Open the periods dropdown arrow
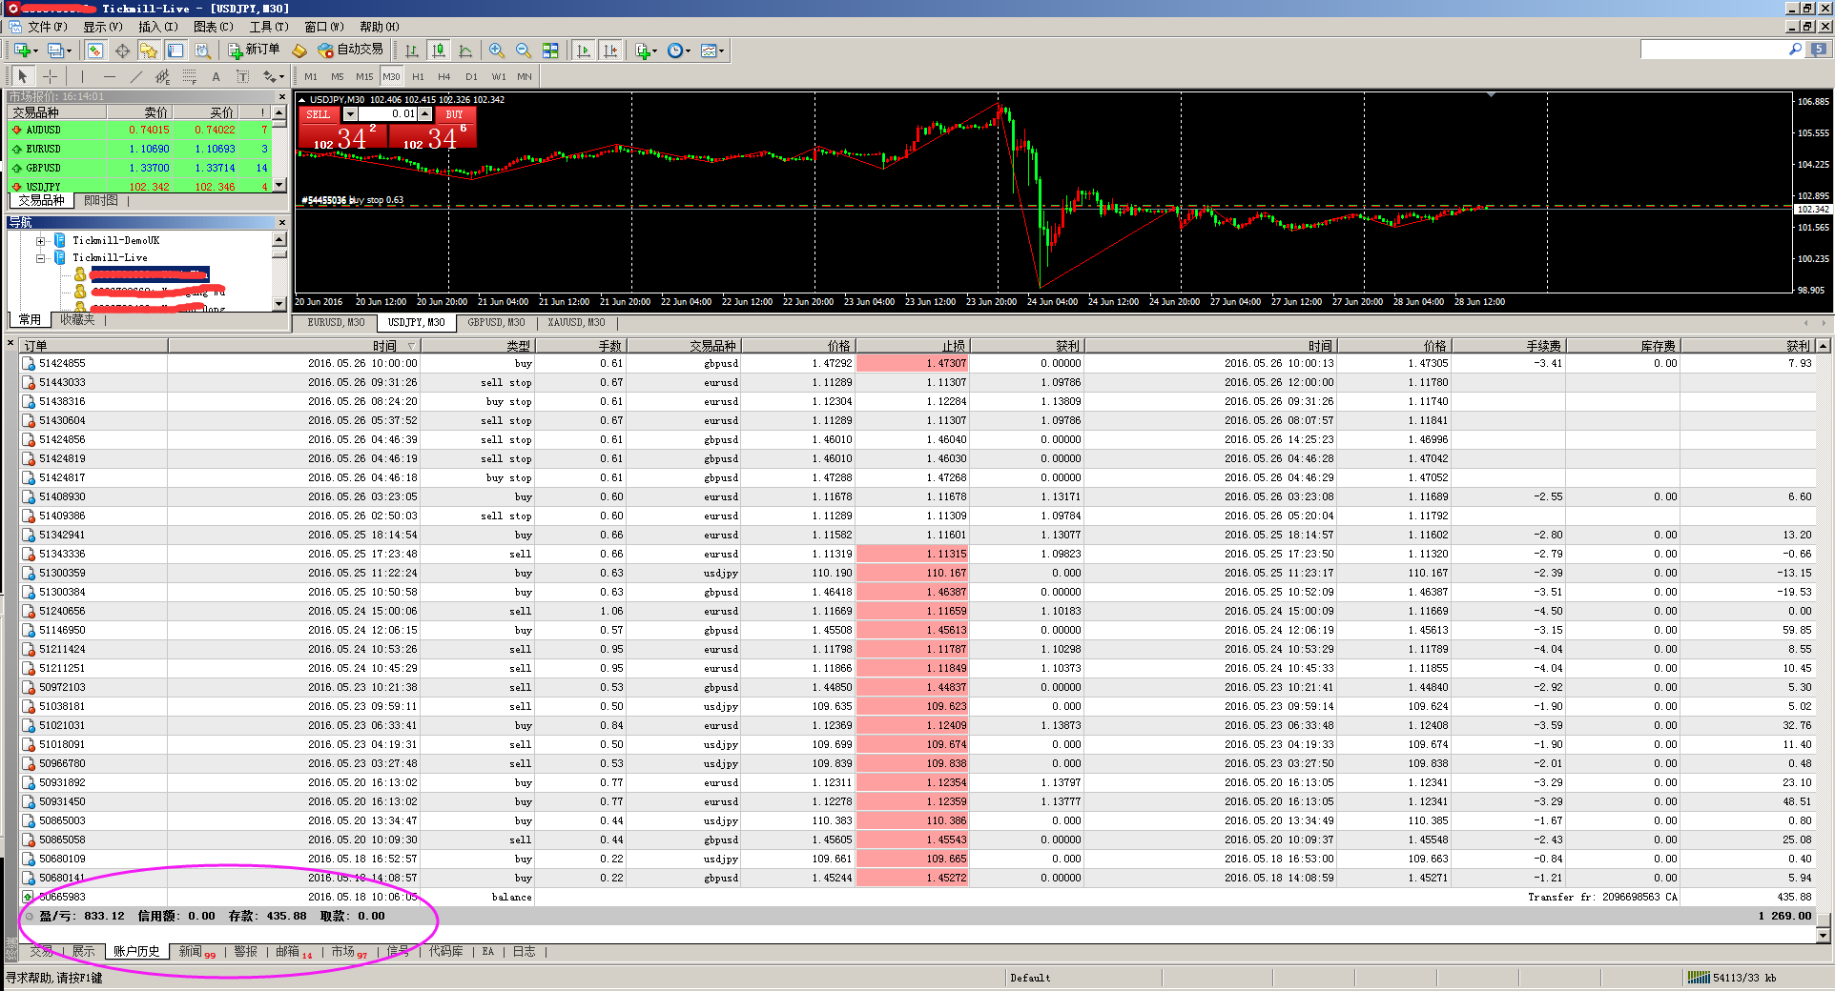 (x=689, y=51)
